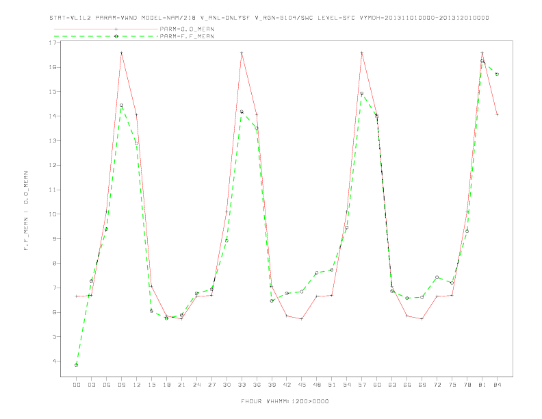
Task: Click y-axis tick label 8
Action: click(x=54, y=264)
